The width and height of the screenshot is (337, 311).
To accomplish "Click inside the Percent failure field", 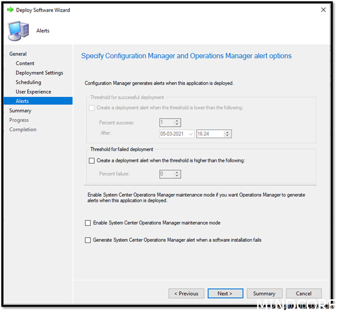I will [166, 174].
